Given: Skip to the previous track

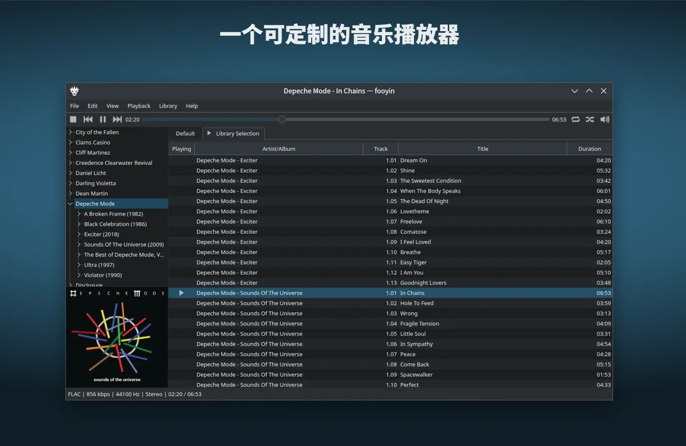Looking at the screenshot, I should click(88, 120).
